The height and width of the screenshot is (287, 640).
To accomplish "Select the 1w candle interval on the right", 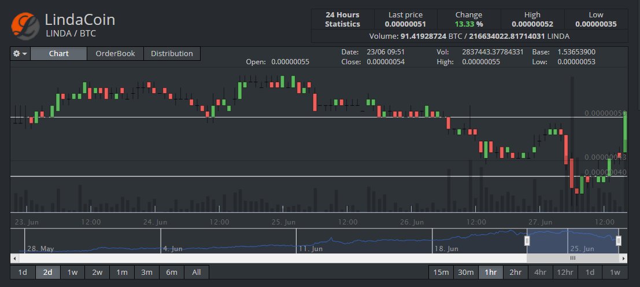I will [615, 273].
